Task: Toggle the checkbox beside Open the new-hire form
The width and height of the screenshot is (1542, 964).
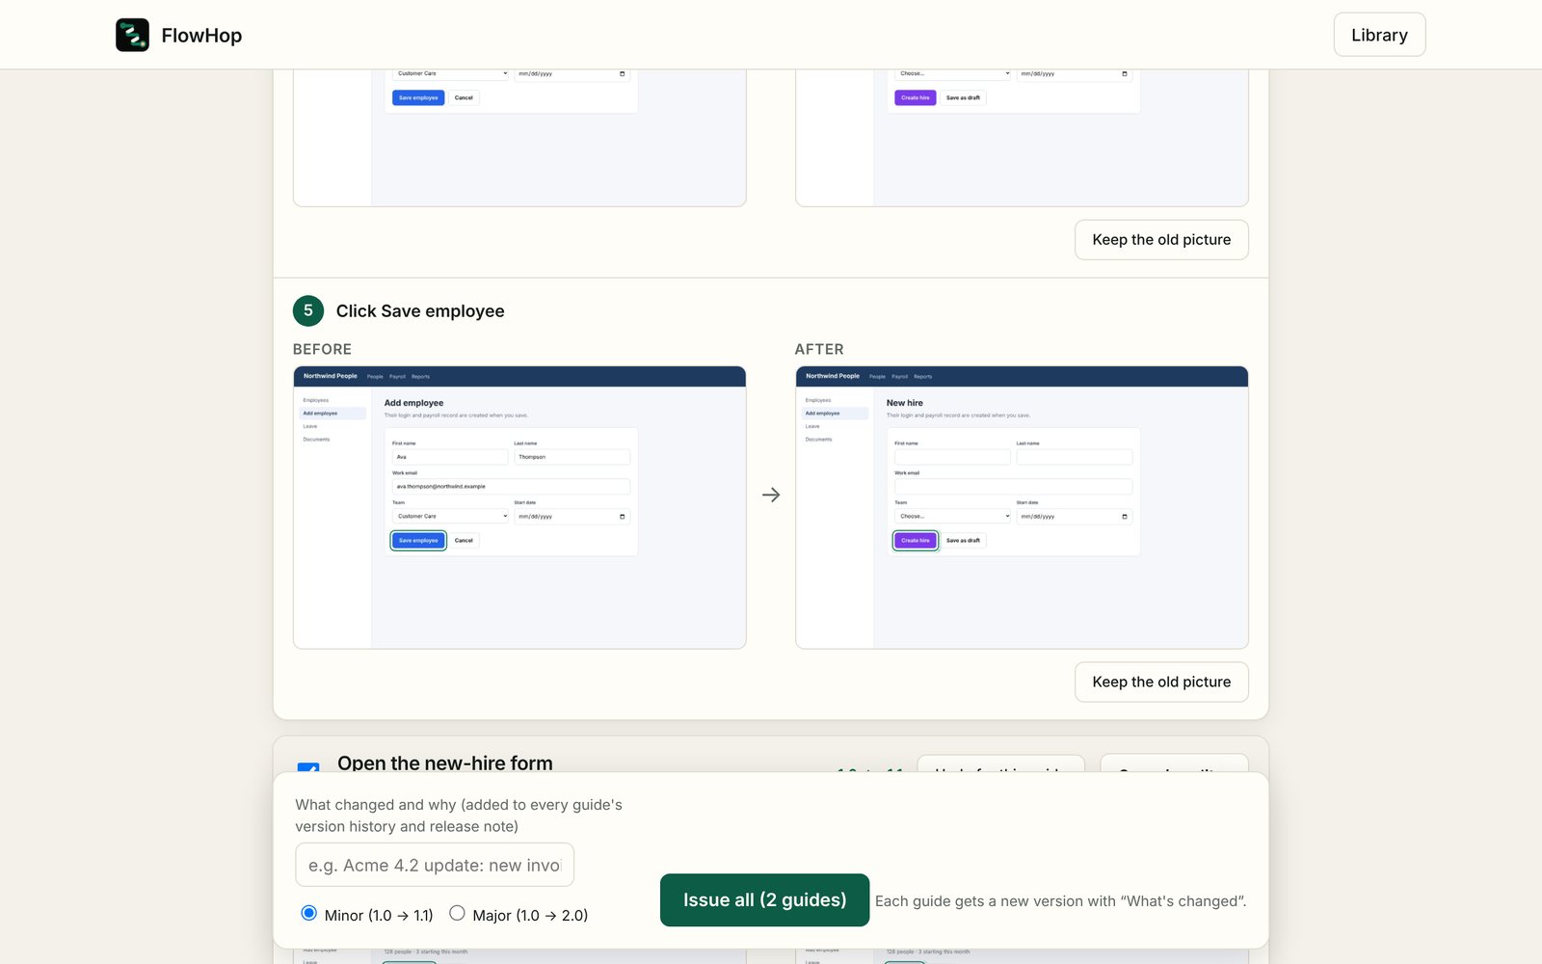Action: coord(308,767)
